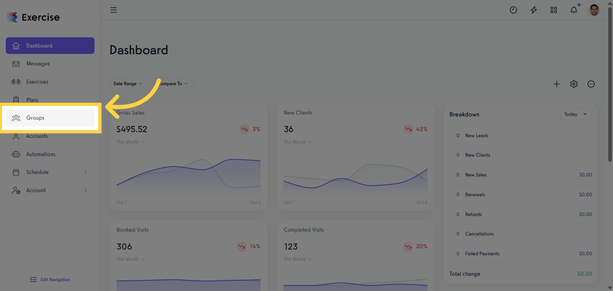Image resolution: width=613 pixels, height=291 pixels.
Task: Open the dashboard settings gear icon
Action: coord(574,84)
